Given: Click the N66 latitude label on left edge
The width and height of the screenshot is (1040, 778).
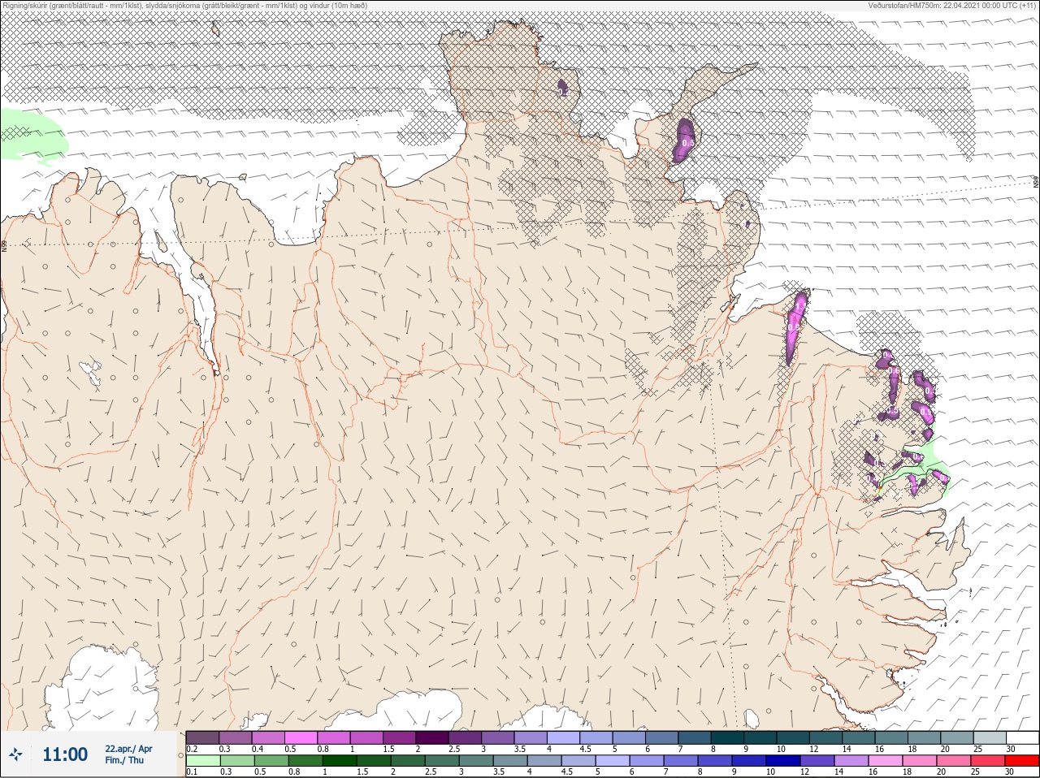Looking at the screenshot, I should (4, 244).
